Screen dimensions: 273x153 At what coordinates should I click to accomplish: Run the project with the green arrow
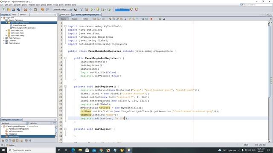(92, 9)
